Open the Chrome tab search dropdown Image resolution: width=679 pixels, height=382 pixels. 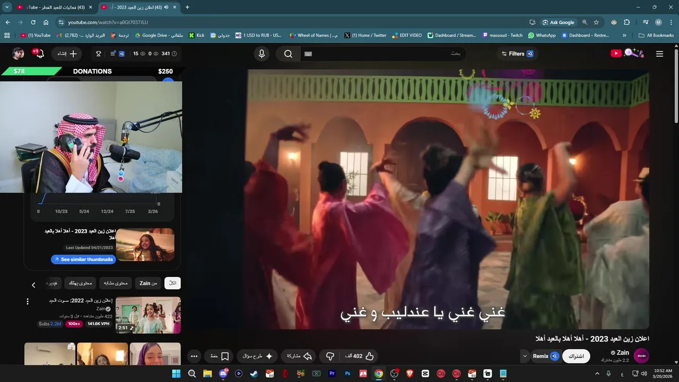(x=7, y=7)
